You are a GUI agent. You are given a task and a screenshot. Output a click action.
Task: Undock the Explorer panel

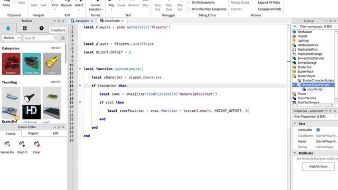[x=331, y=21]
